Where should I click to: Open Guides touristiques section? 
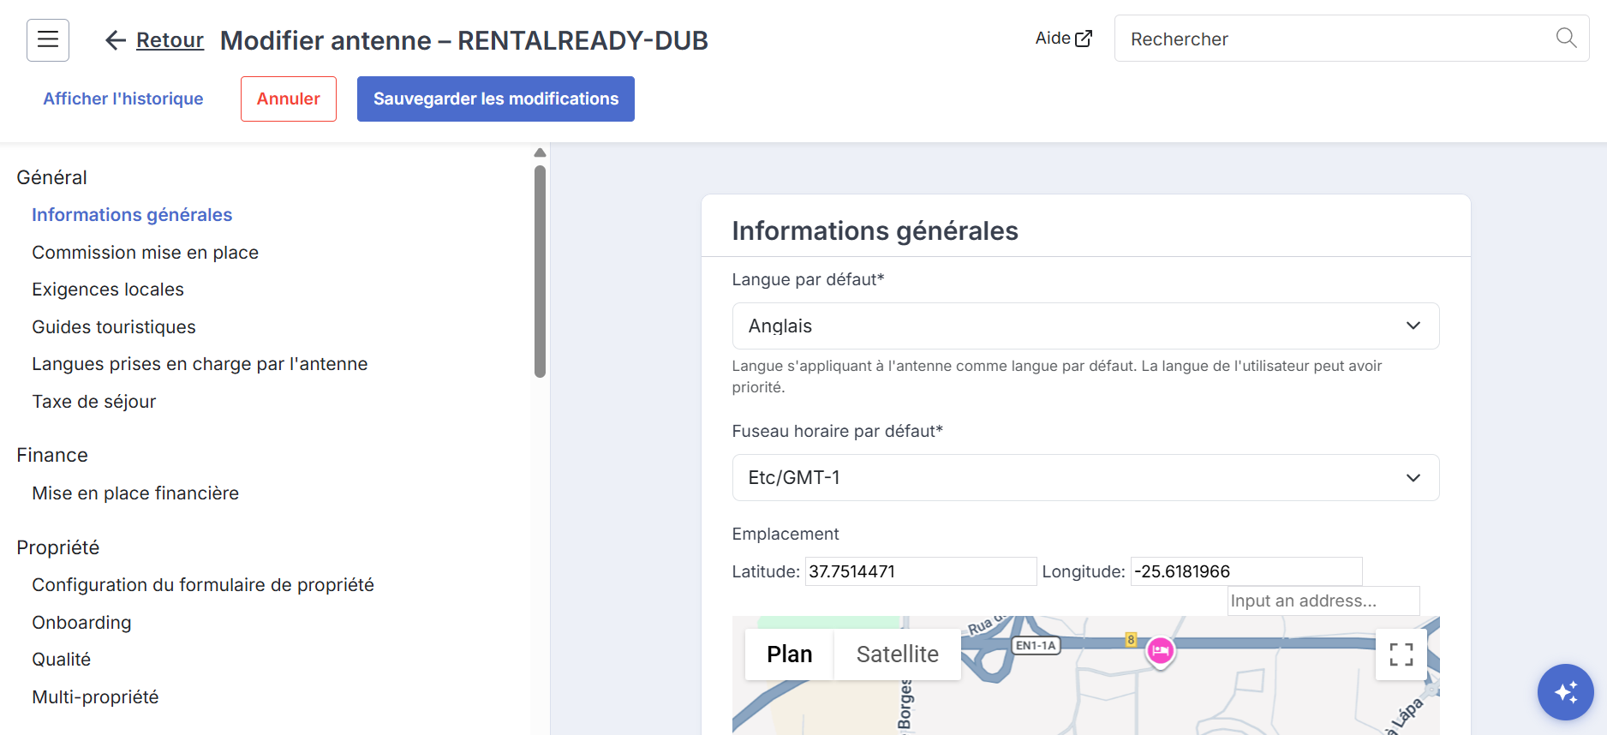pos(114,327)
